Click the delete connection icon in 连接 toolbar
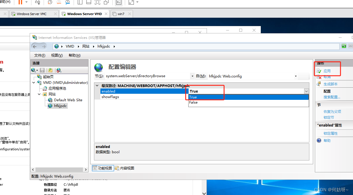Image resolution: width=353 pixels, height=195 pixels. [x=59, y=70]
